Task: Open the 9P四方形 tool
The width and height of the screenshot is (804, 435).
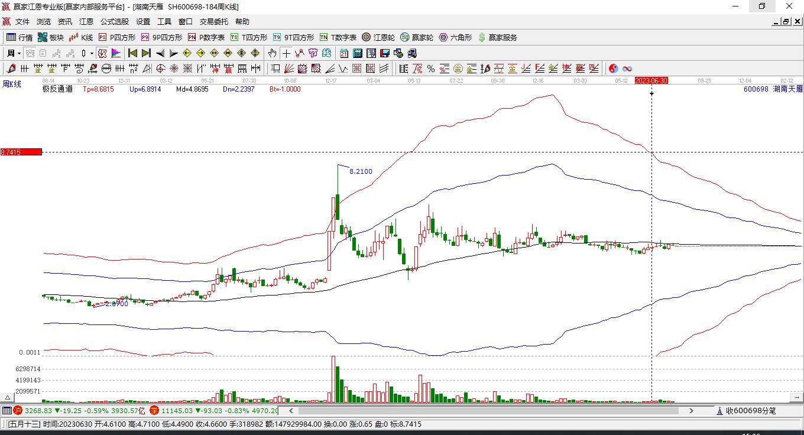Action: (x=161, y=37)
